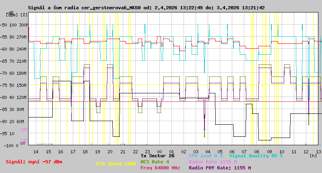Screen dimensions: 322x173
Task: Pick hour 06 on the time axis
Action: point(233,152)
